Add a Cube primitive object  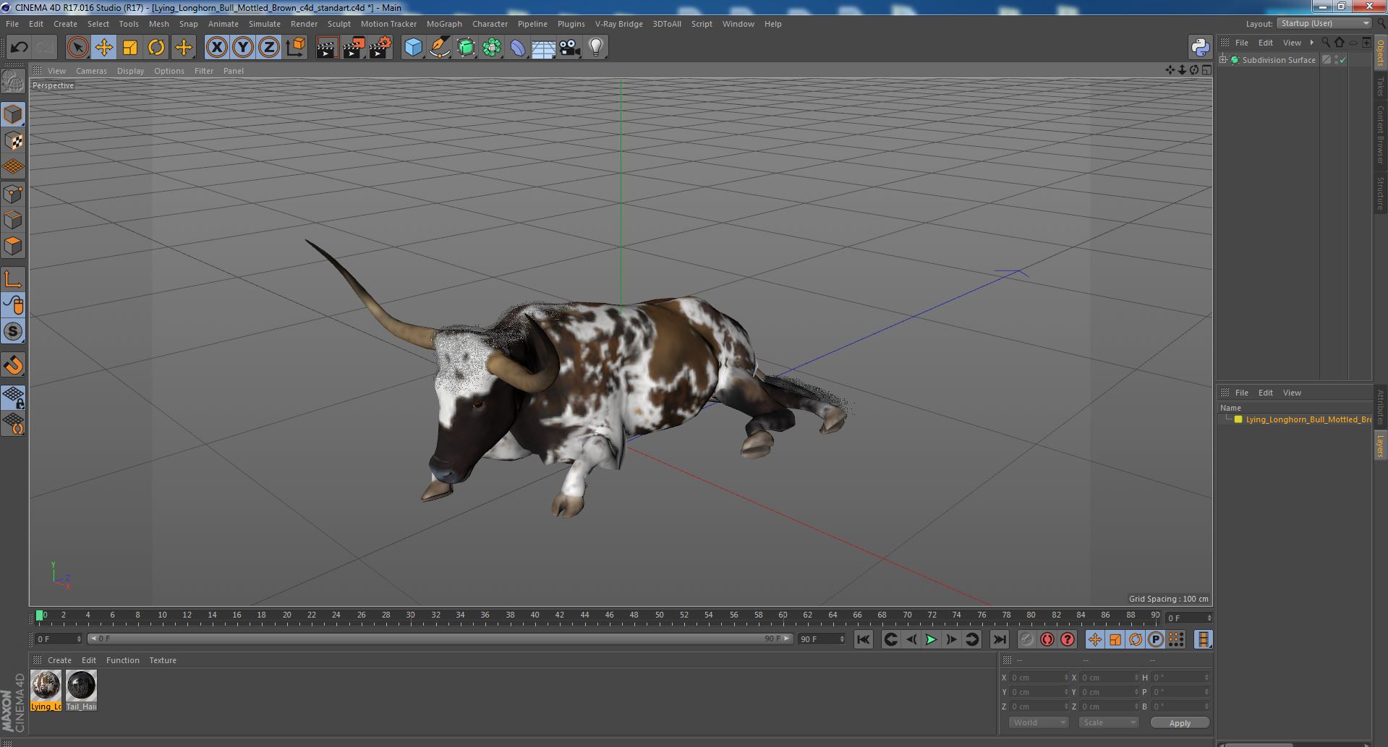(413, 48)
